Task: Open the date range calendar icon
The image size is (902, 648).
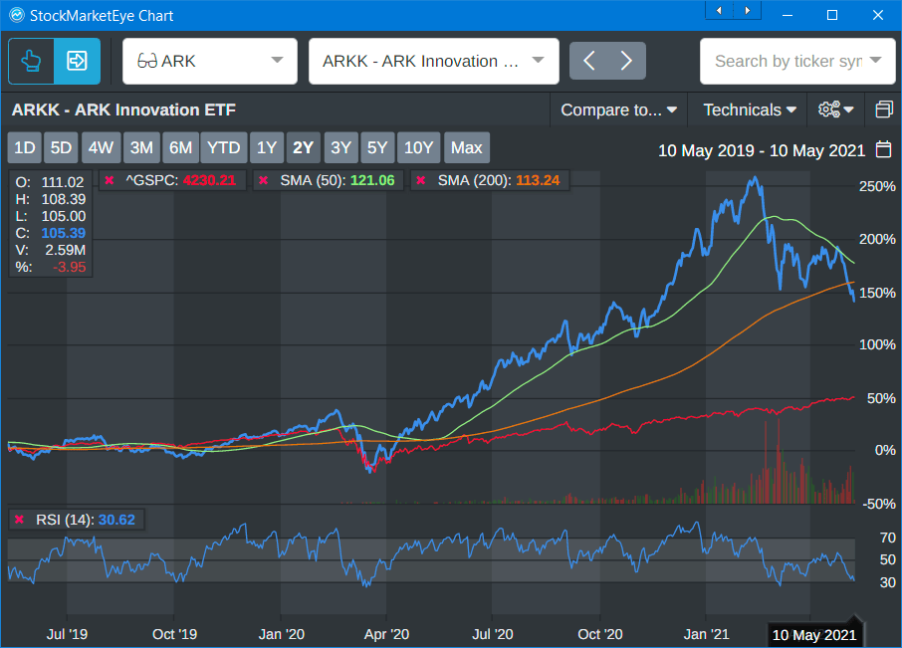Action: tap(883, 150)
